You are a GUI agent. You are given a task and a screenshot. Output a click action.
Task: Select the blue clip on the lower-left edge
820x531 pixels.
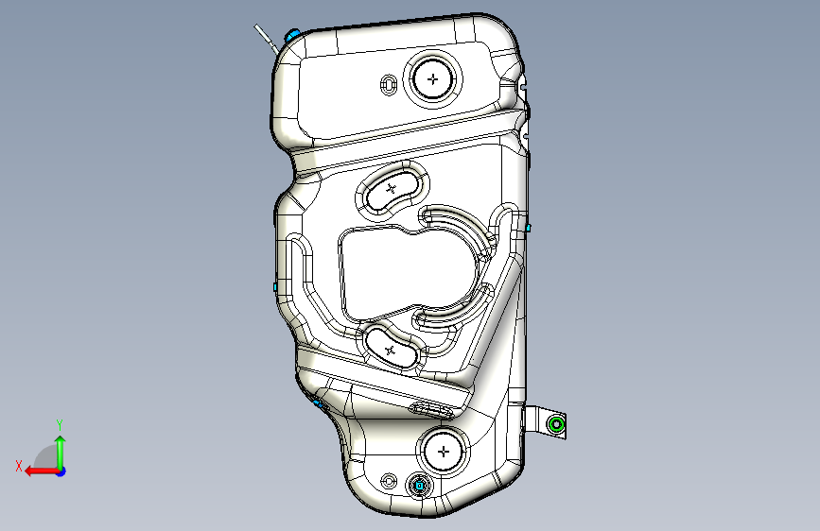tap(317, 403)
